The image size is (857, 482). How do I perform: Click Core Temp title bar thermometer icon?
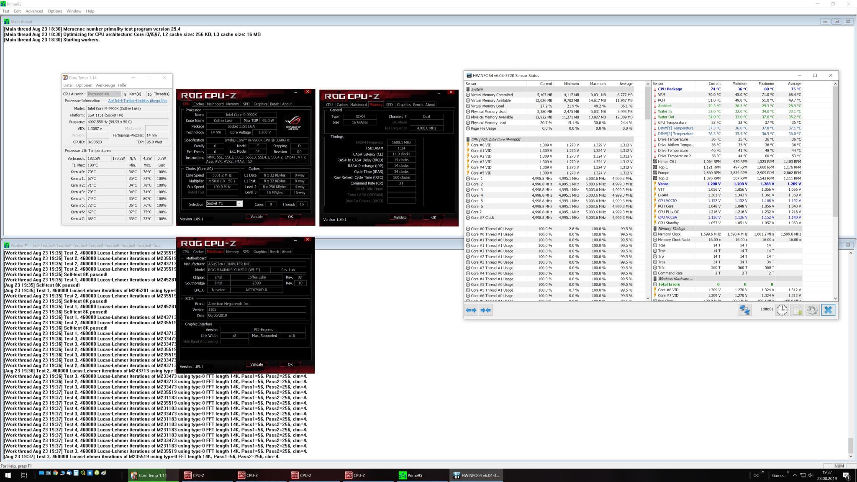click(65, 77)
